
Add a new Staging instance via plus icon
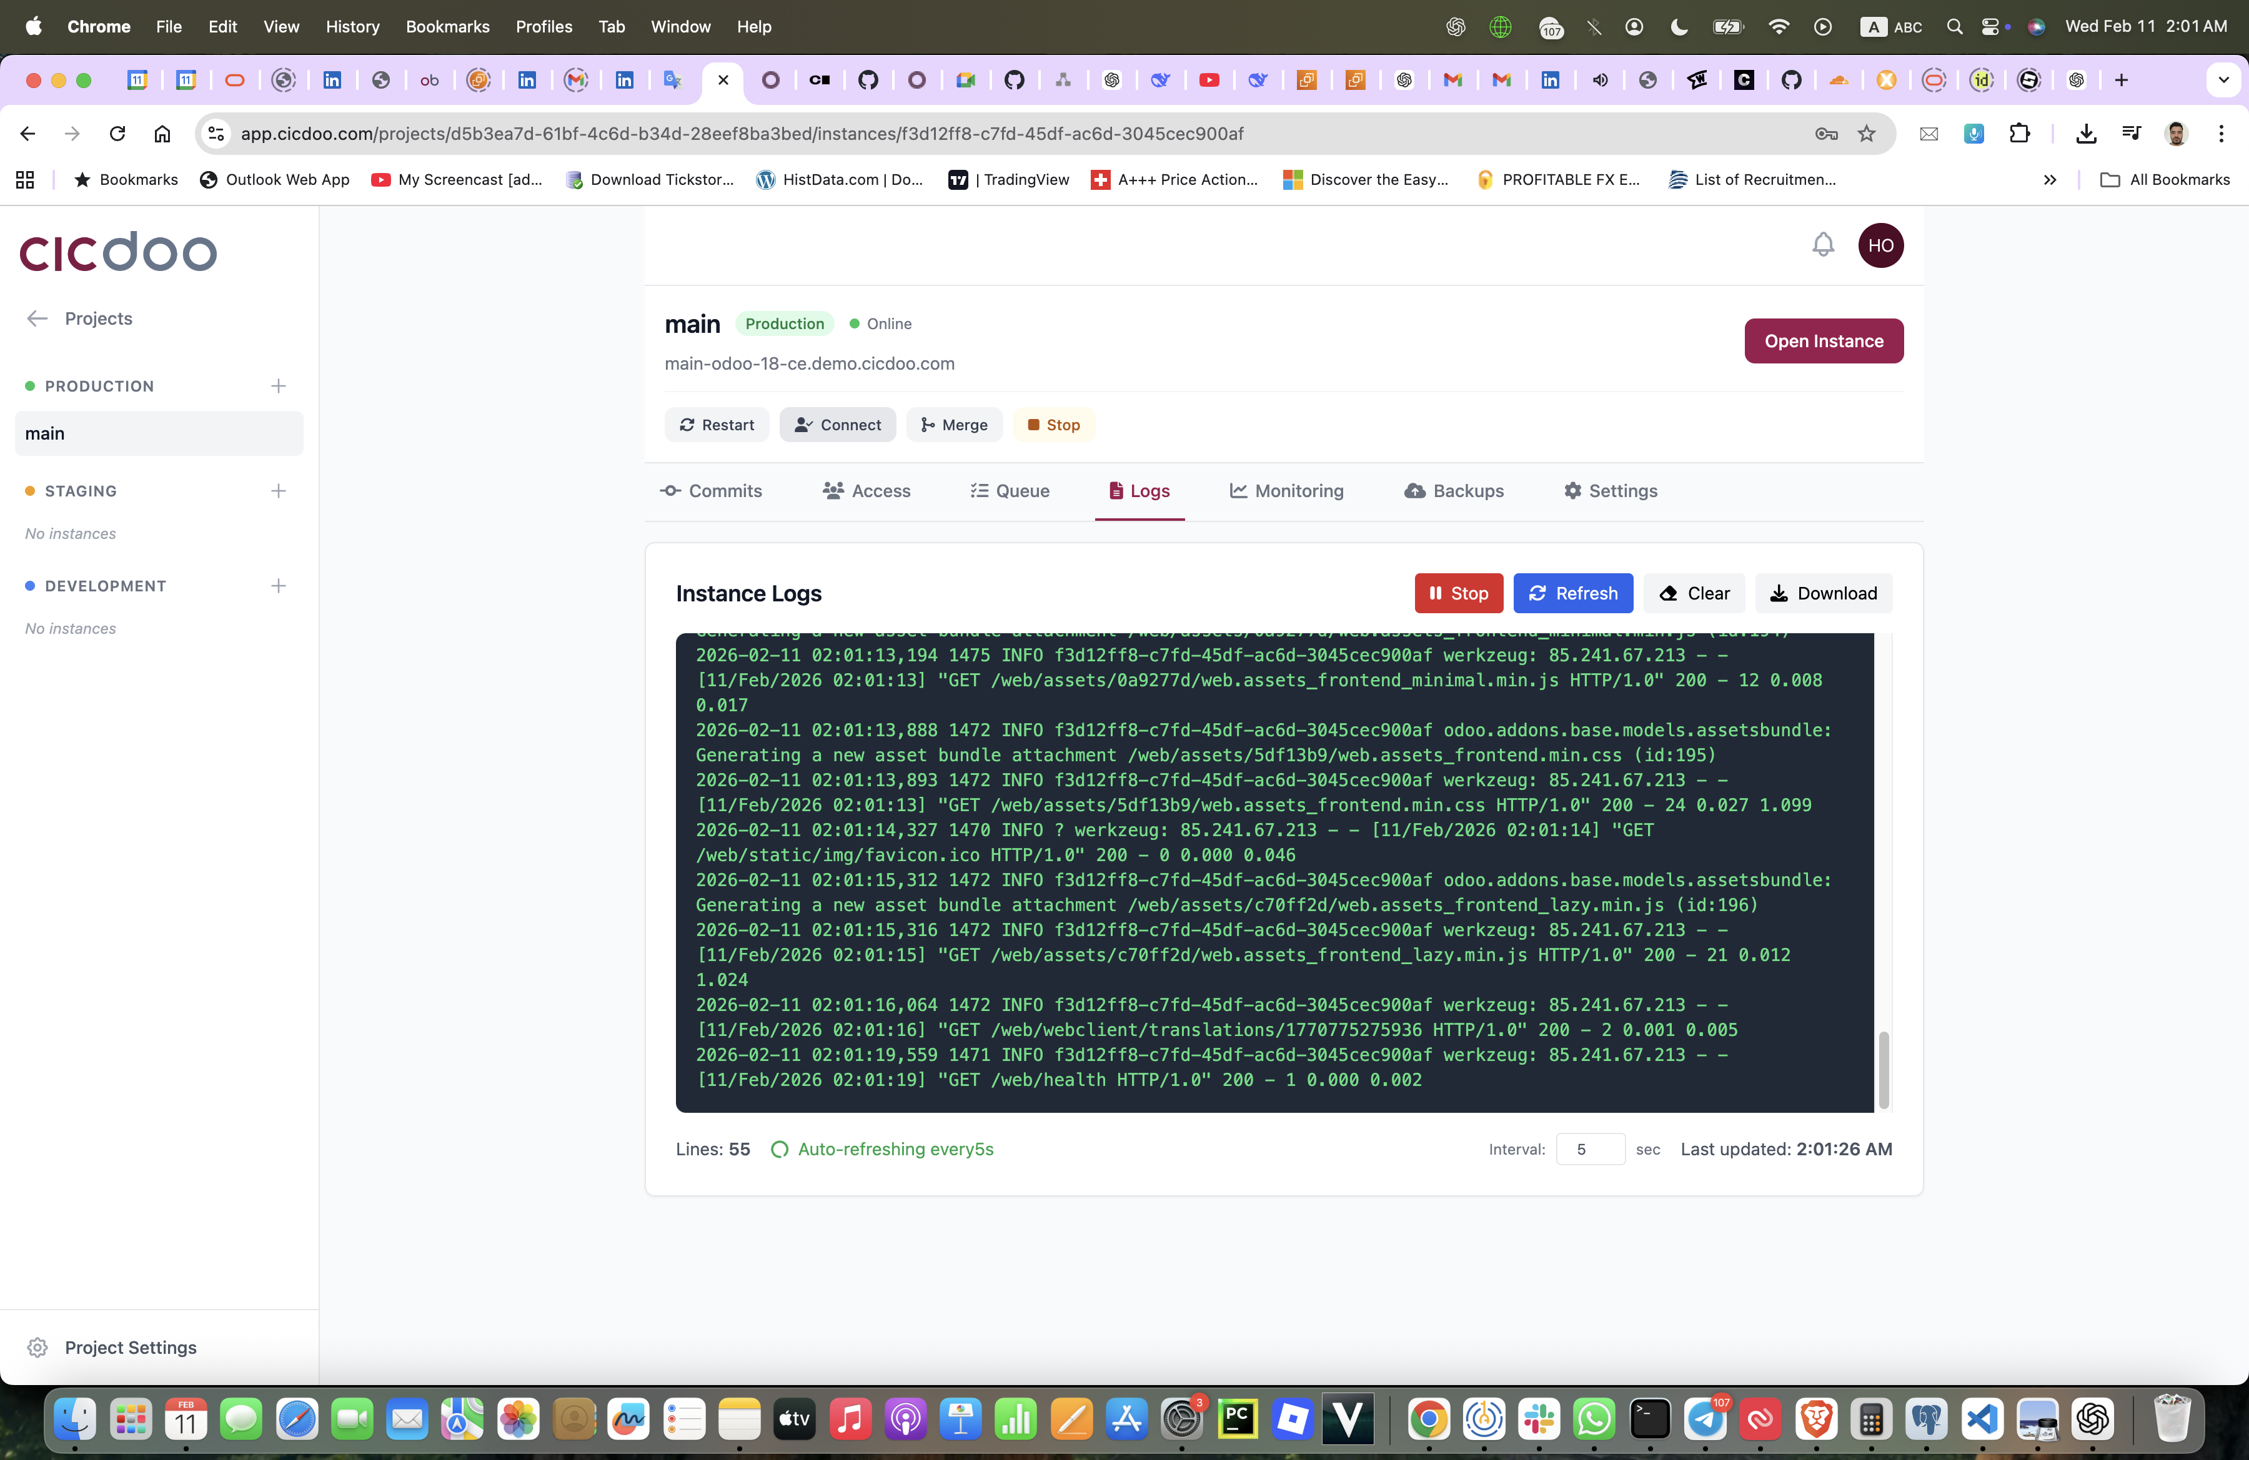278,491
